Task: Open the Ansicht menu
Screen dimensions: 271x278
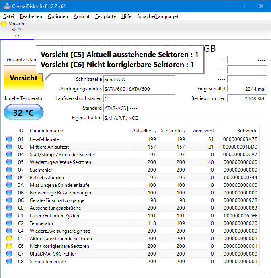Action: 82,16
